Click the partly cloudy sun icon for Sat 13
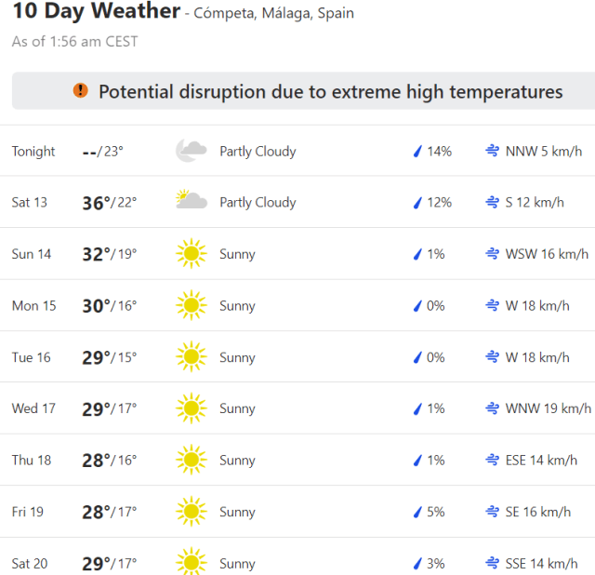 coord(191,201)
